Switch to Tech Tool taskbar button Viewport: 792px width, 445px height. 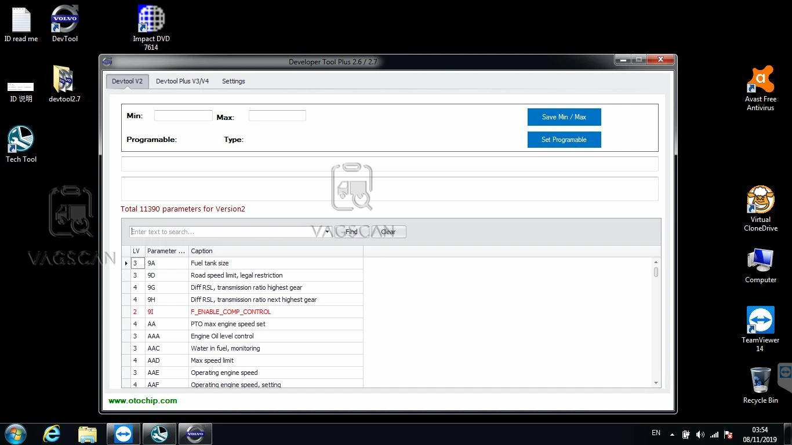click(x=159, y=433)
